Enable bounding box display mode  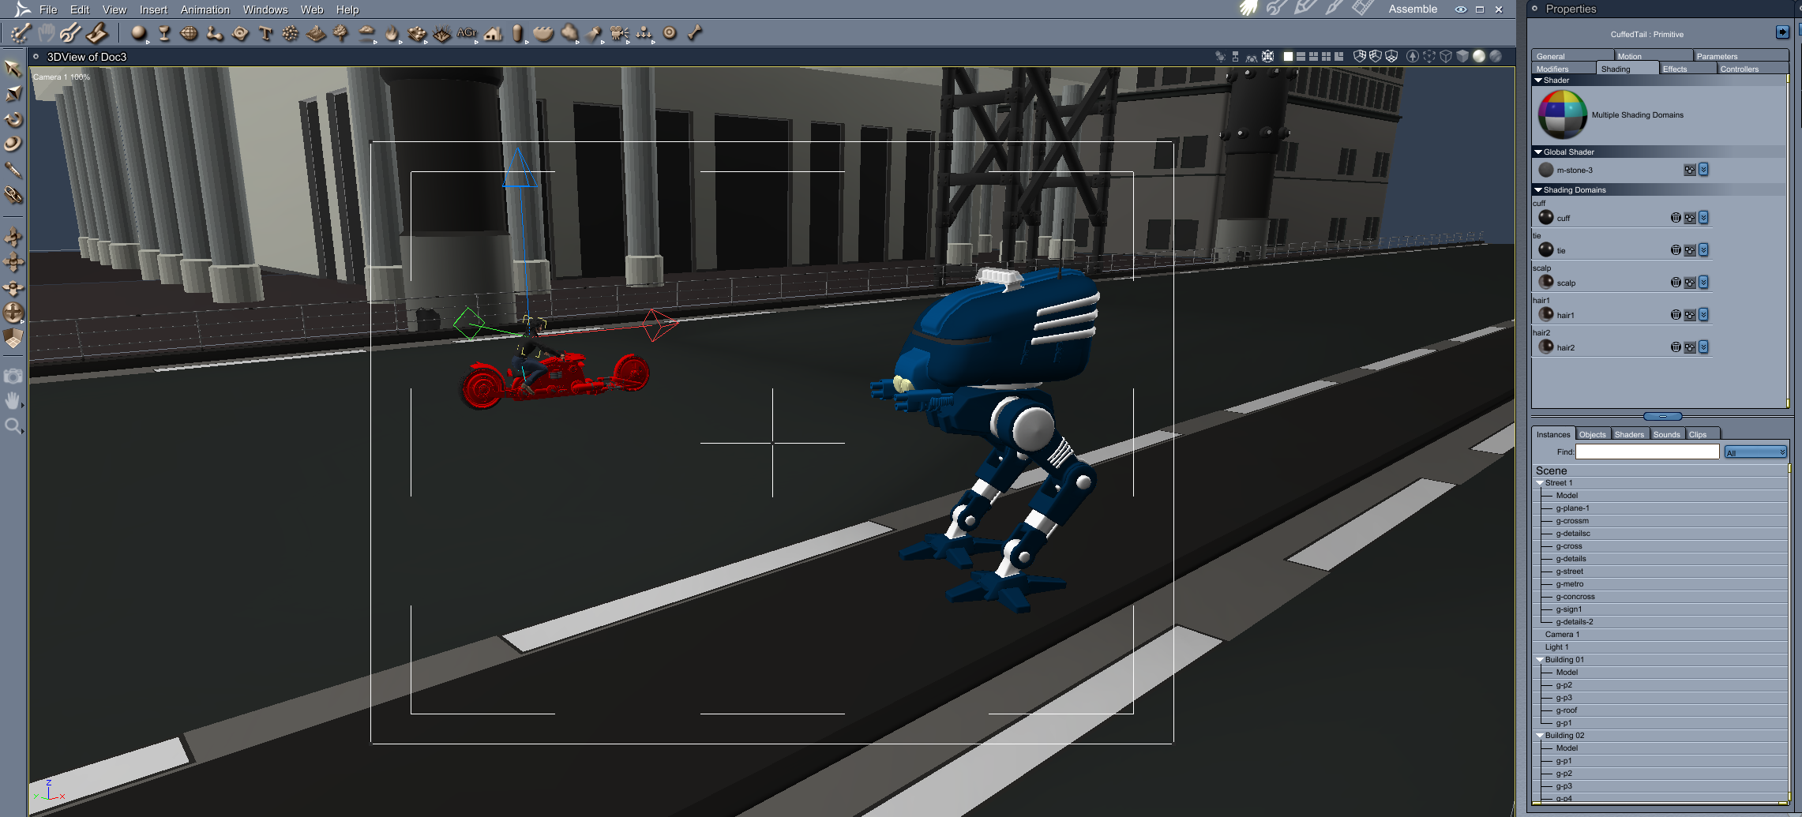coord(1429,57)
